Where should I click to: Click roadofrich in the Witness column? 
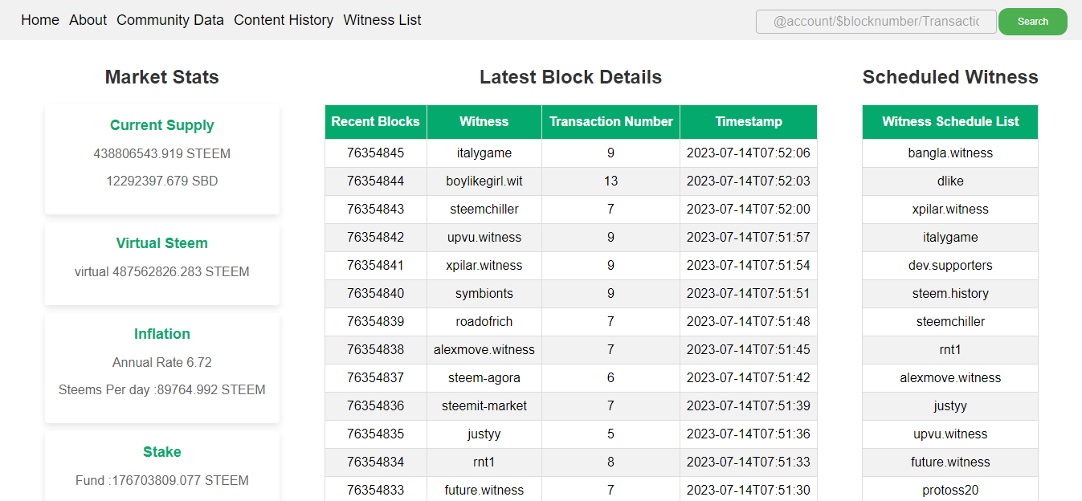[x=484, y=322]
